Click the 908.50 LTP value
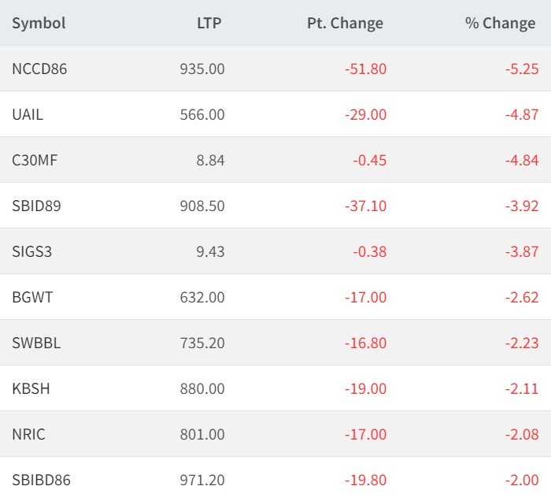This screenshot has width=551, height=501. [202, 206]
